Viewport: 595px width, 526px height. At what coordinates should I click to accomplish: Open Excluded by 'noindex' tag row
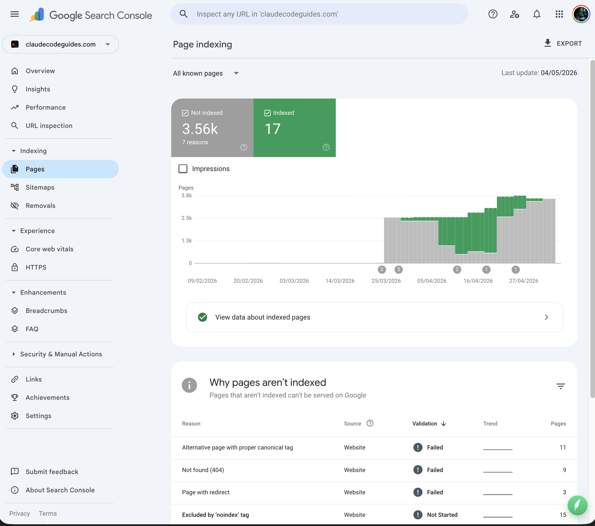[374, 515]
